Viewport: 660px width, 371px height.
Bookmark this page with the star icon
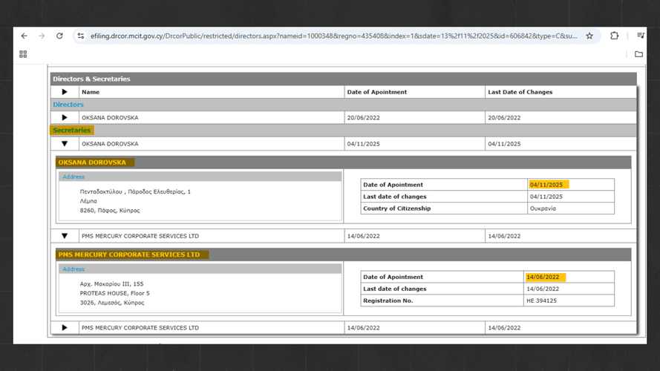tap(589, 36)
